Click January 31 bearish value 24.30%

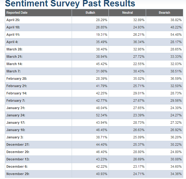point(176,108)
